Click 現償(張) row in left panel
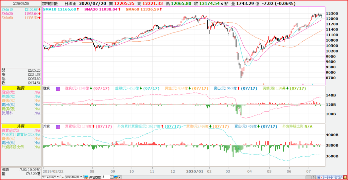The width and height of the screenshot is (348, 180). coord(21,109)
